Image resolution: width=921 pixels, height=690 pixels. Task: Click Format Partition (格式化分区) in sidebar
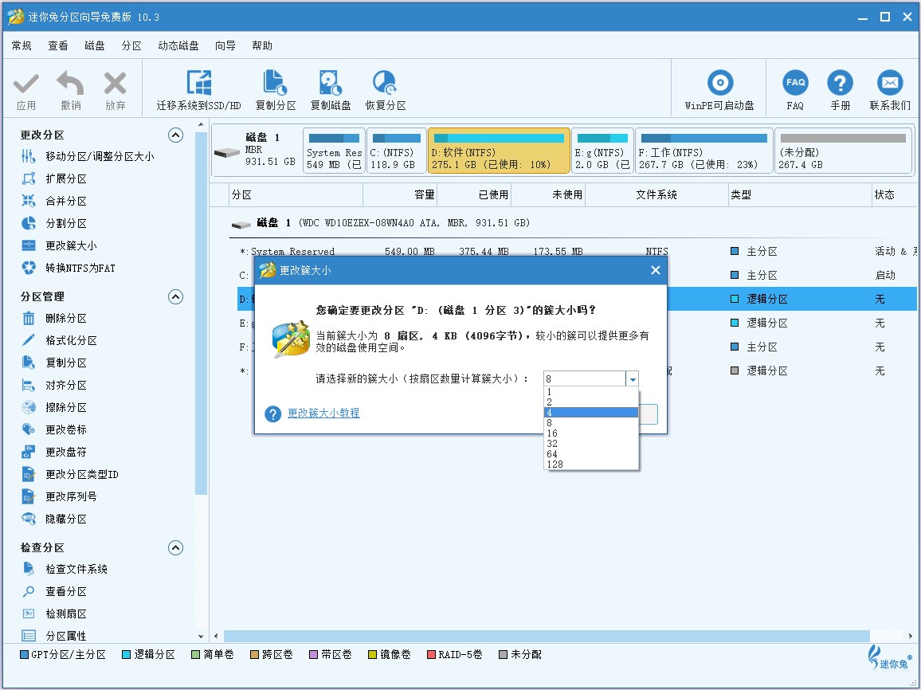(x=71, y=340)
